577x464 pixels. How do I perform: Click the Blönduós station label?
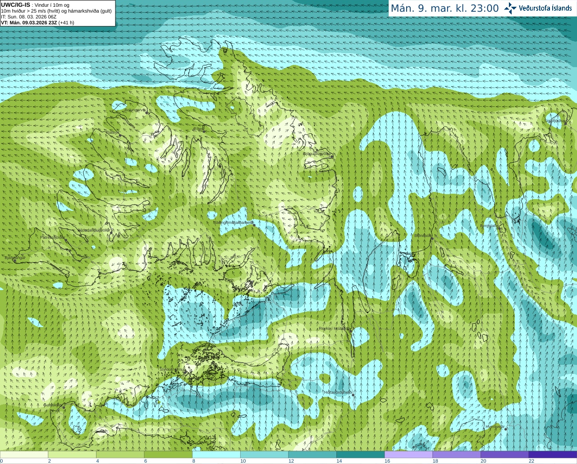point(423,236)
